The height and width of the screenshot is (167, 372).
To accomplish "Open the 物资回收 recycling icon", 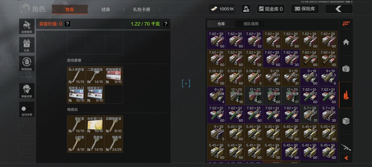I will pyautogui.click(x=27, y=63).
